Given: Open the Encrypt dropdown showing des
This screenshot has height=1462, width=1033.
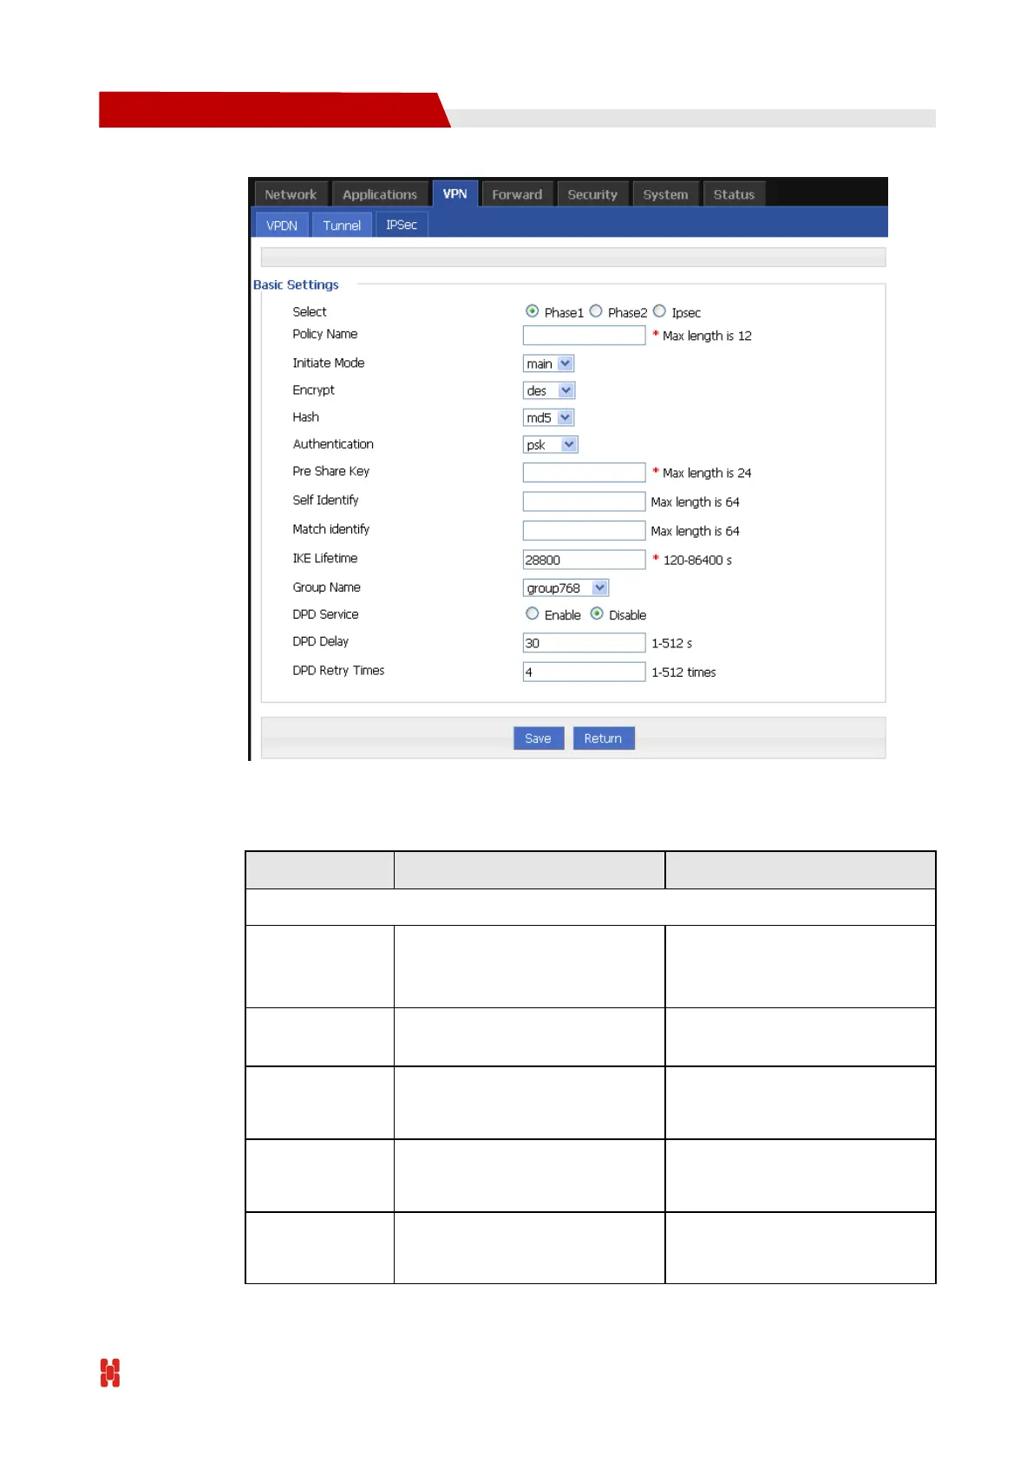Looking at the screenshot, I should pos(549,390).
